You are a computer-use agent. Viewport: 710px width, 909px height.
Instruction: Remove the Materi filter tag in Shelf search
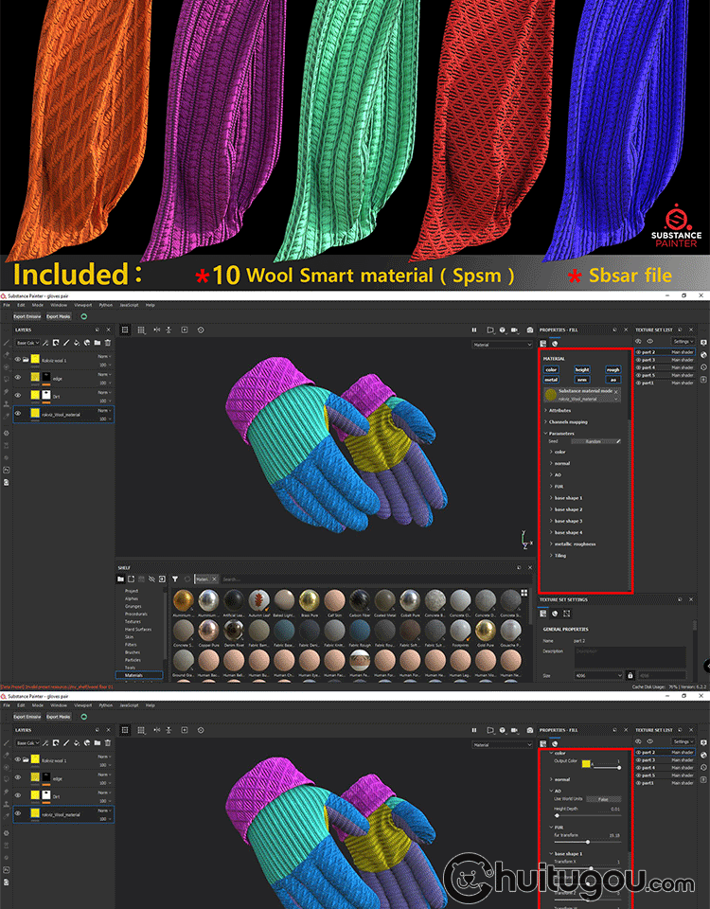click(x=214, y=579)
